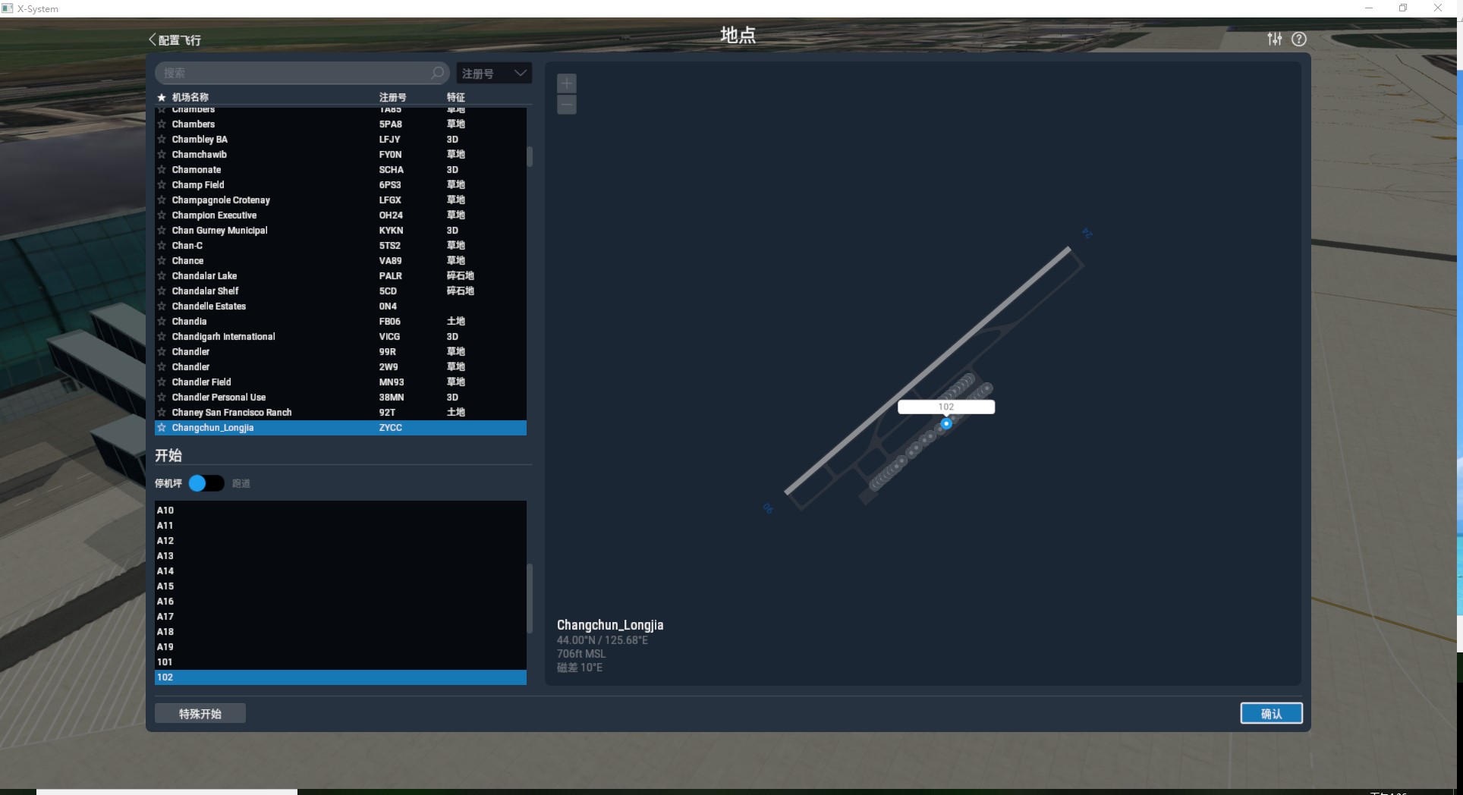1463x795 pixels.
Task: Star Chandelle Estates airport
Action: click(x=162, y=306)
